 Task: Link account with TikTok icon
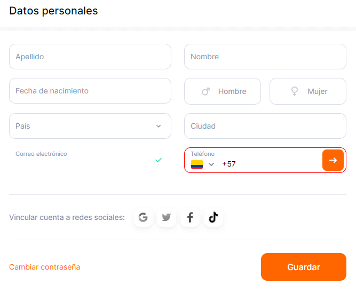point(213,217)
